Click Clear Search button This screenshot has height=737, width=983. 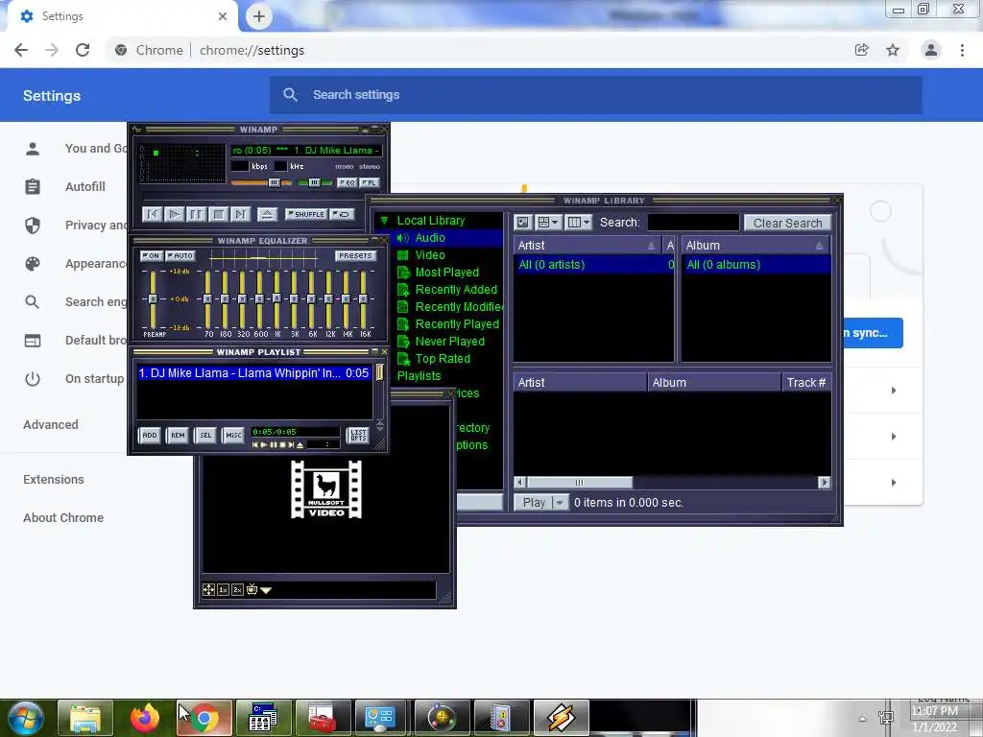click(x=787, y=223)
